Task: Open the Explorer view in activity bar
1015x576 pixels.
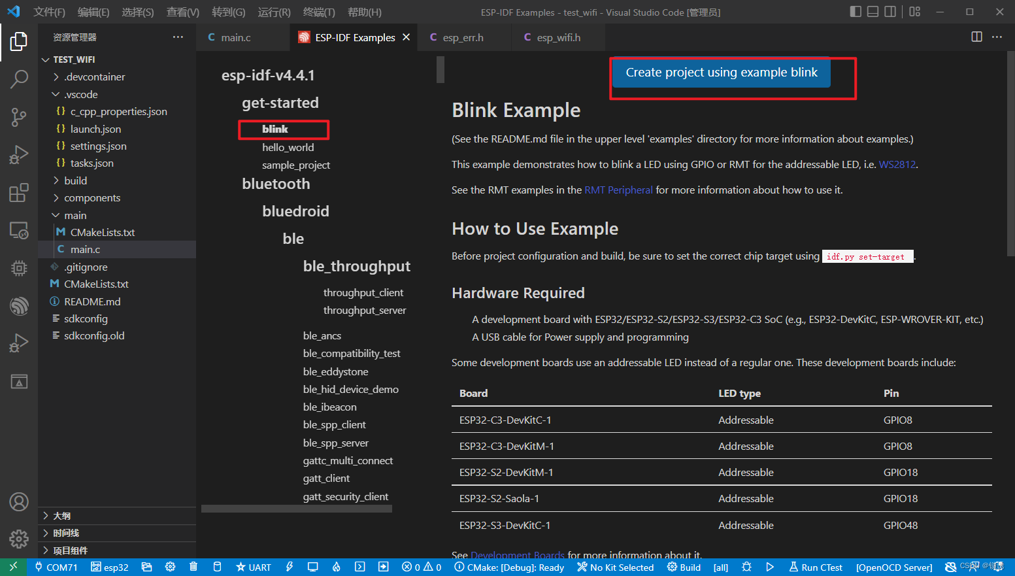Action: coord(19,42)
